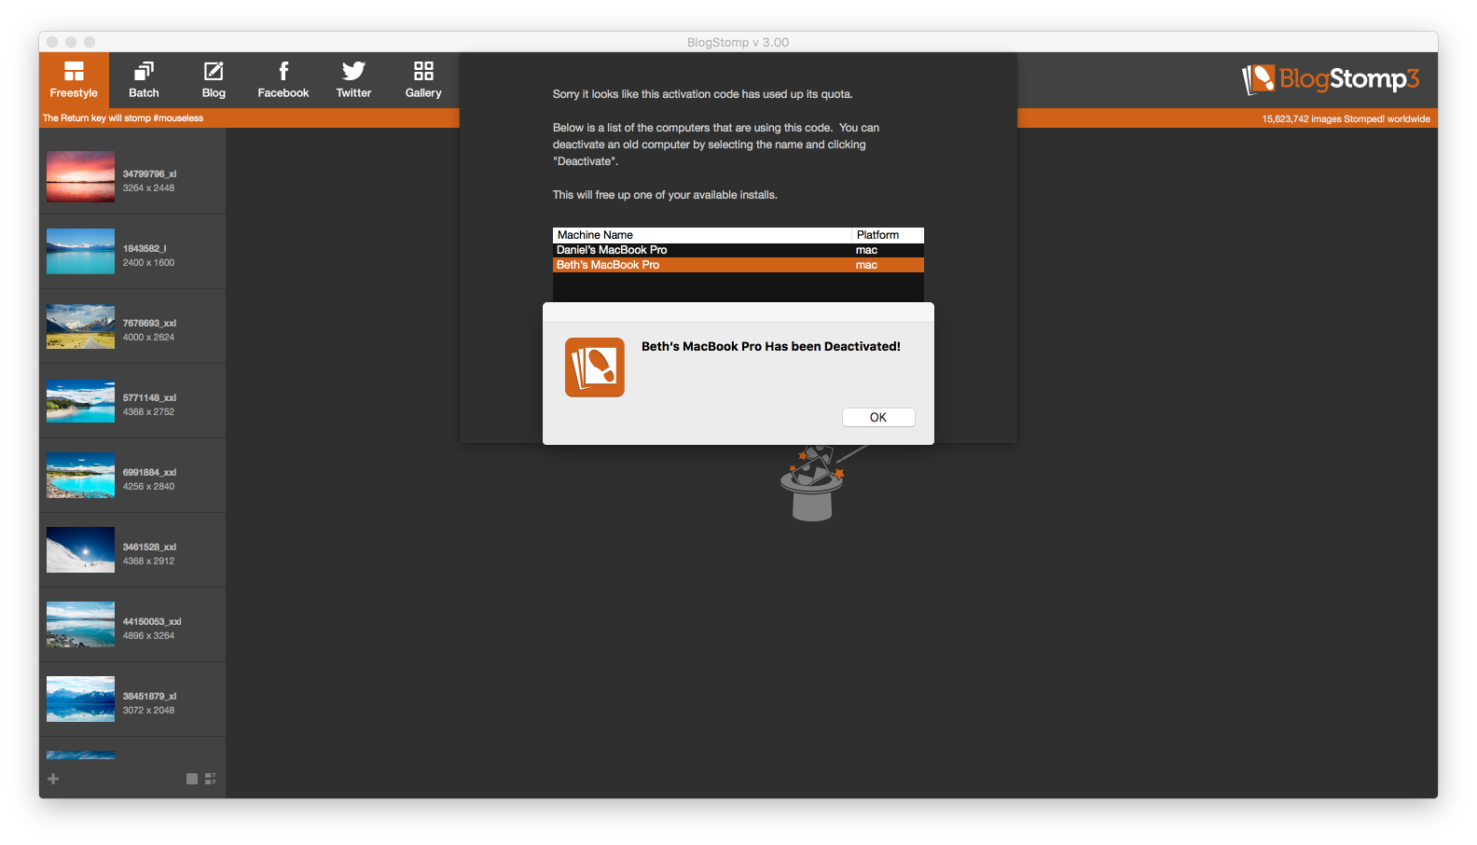The width and height of the screenshot is (1477, 845).
Task: Switch sidebar to list view icon
Action: (x=211, y=779)
